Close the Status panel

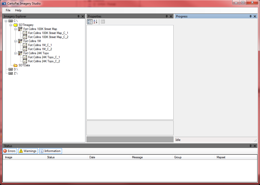[x=255, y=146]
